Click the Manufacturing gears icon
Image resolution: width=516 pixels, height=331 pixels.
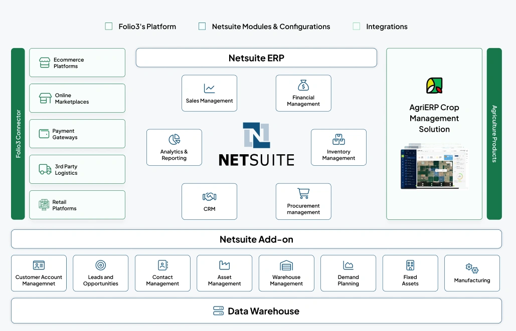[472, 269]
